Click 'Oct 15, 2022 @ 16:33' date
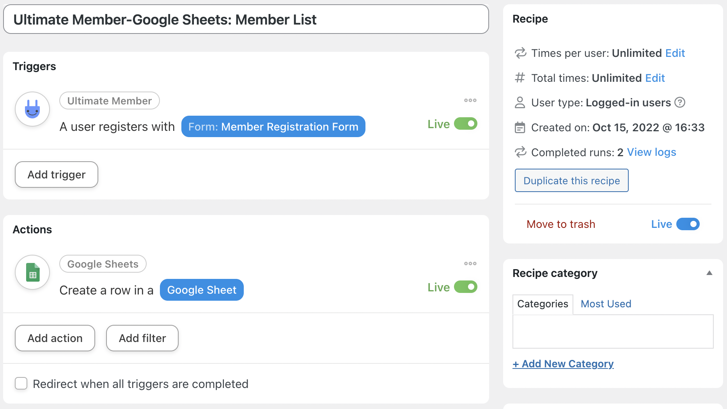This screenshot has width=727, height=409. 648,127
